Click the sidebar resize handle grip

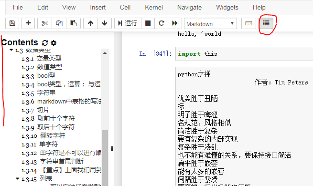click(112, 148)
